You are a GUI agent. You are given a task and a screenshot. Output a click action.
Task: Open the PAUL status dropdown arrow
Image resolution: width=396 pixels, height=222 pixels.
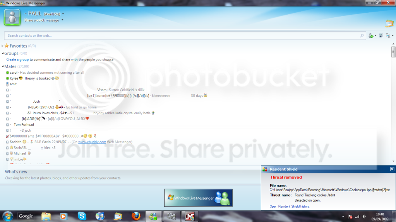pos(63,14)
